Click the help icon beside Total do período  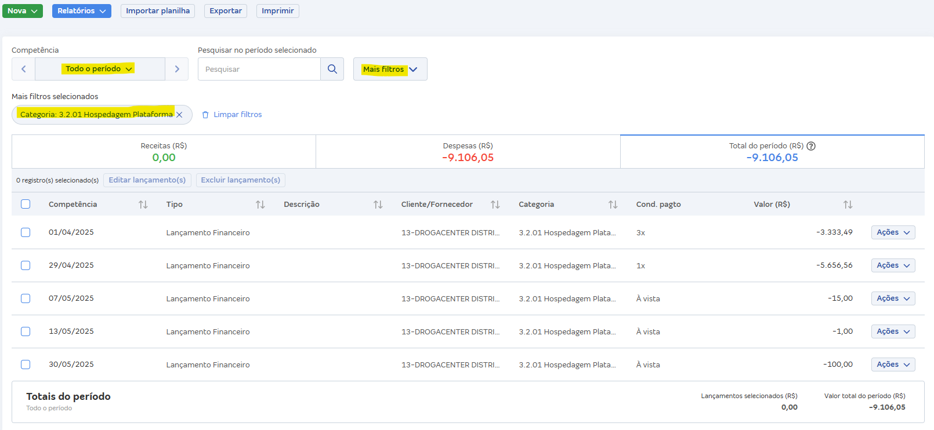[x=811, y=146]
